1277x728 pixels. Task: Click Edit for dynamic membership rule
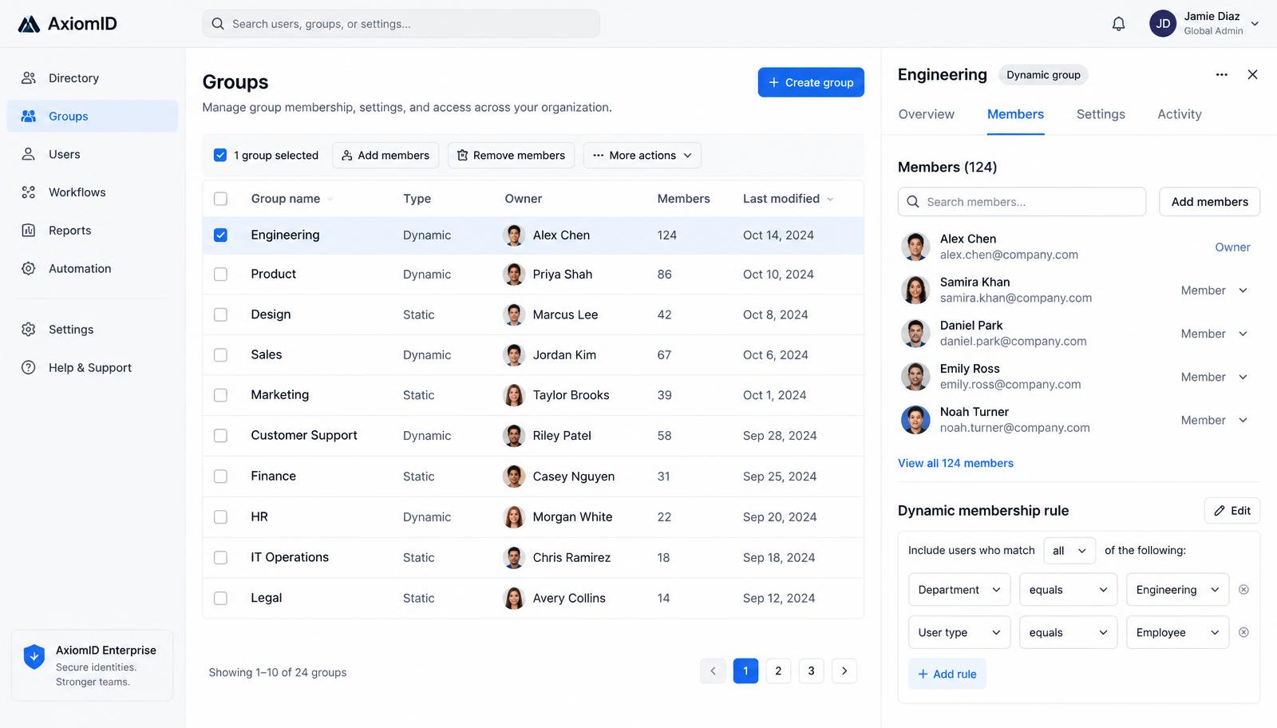[1232, 511]
